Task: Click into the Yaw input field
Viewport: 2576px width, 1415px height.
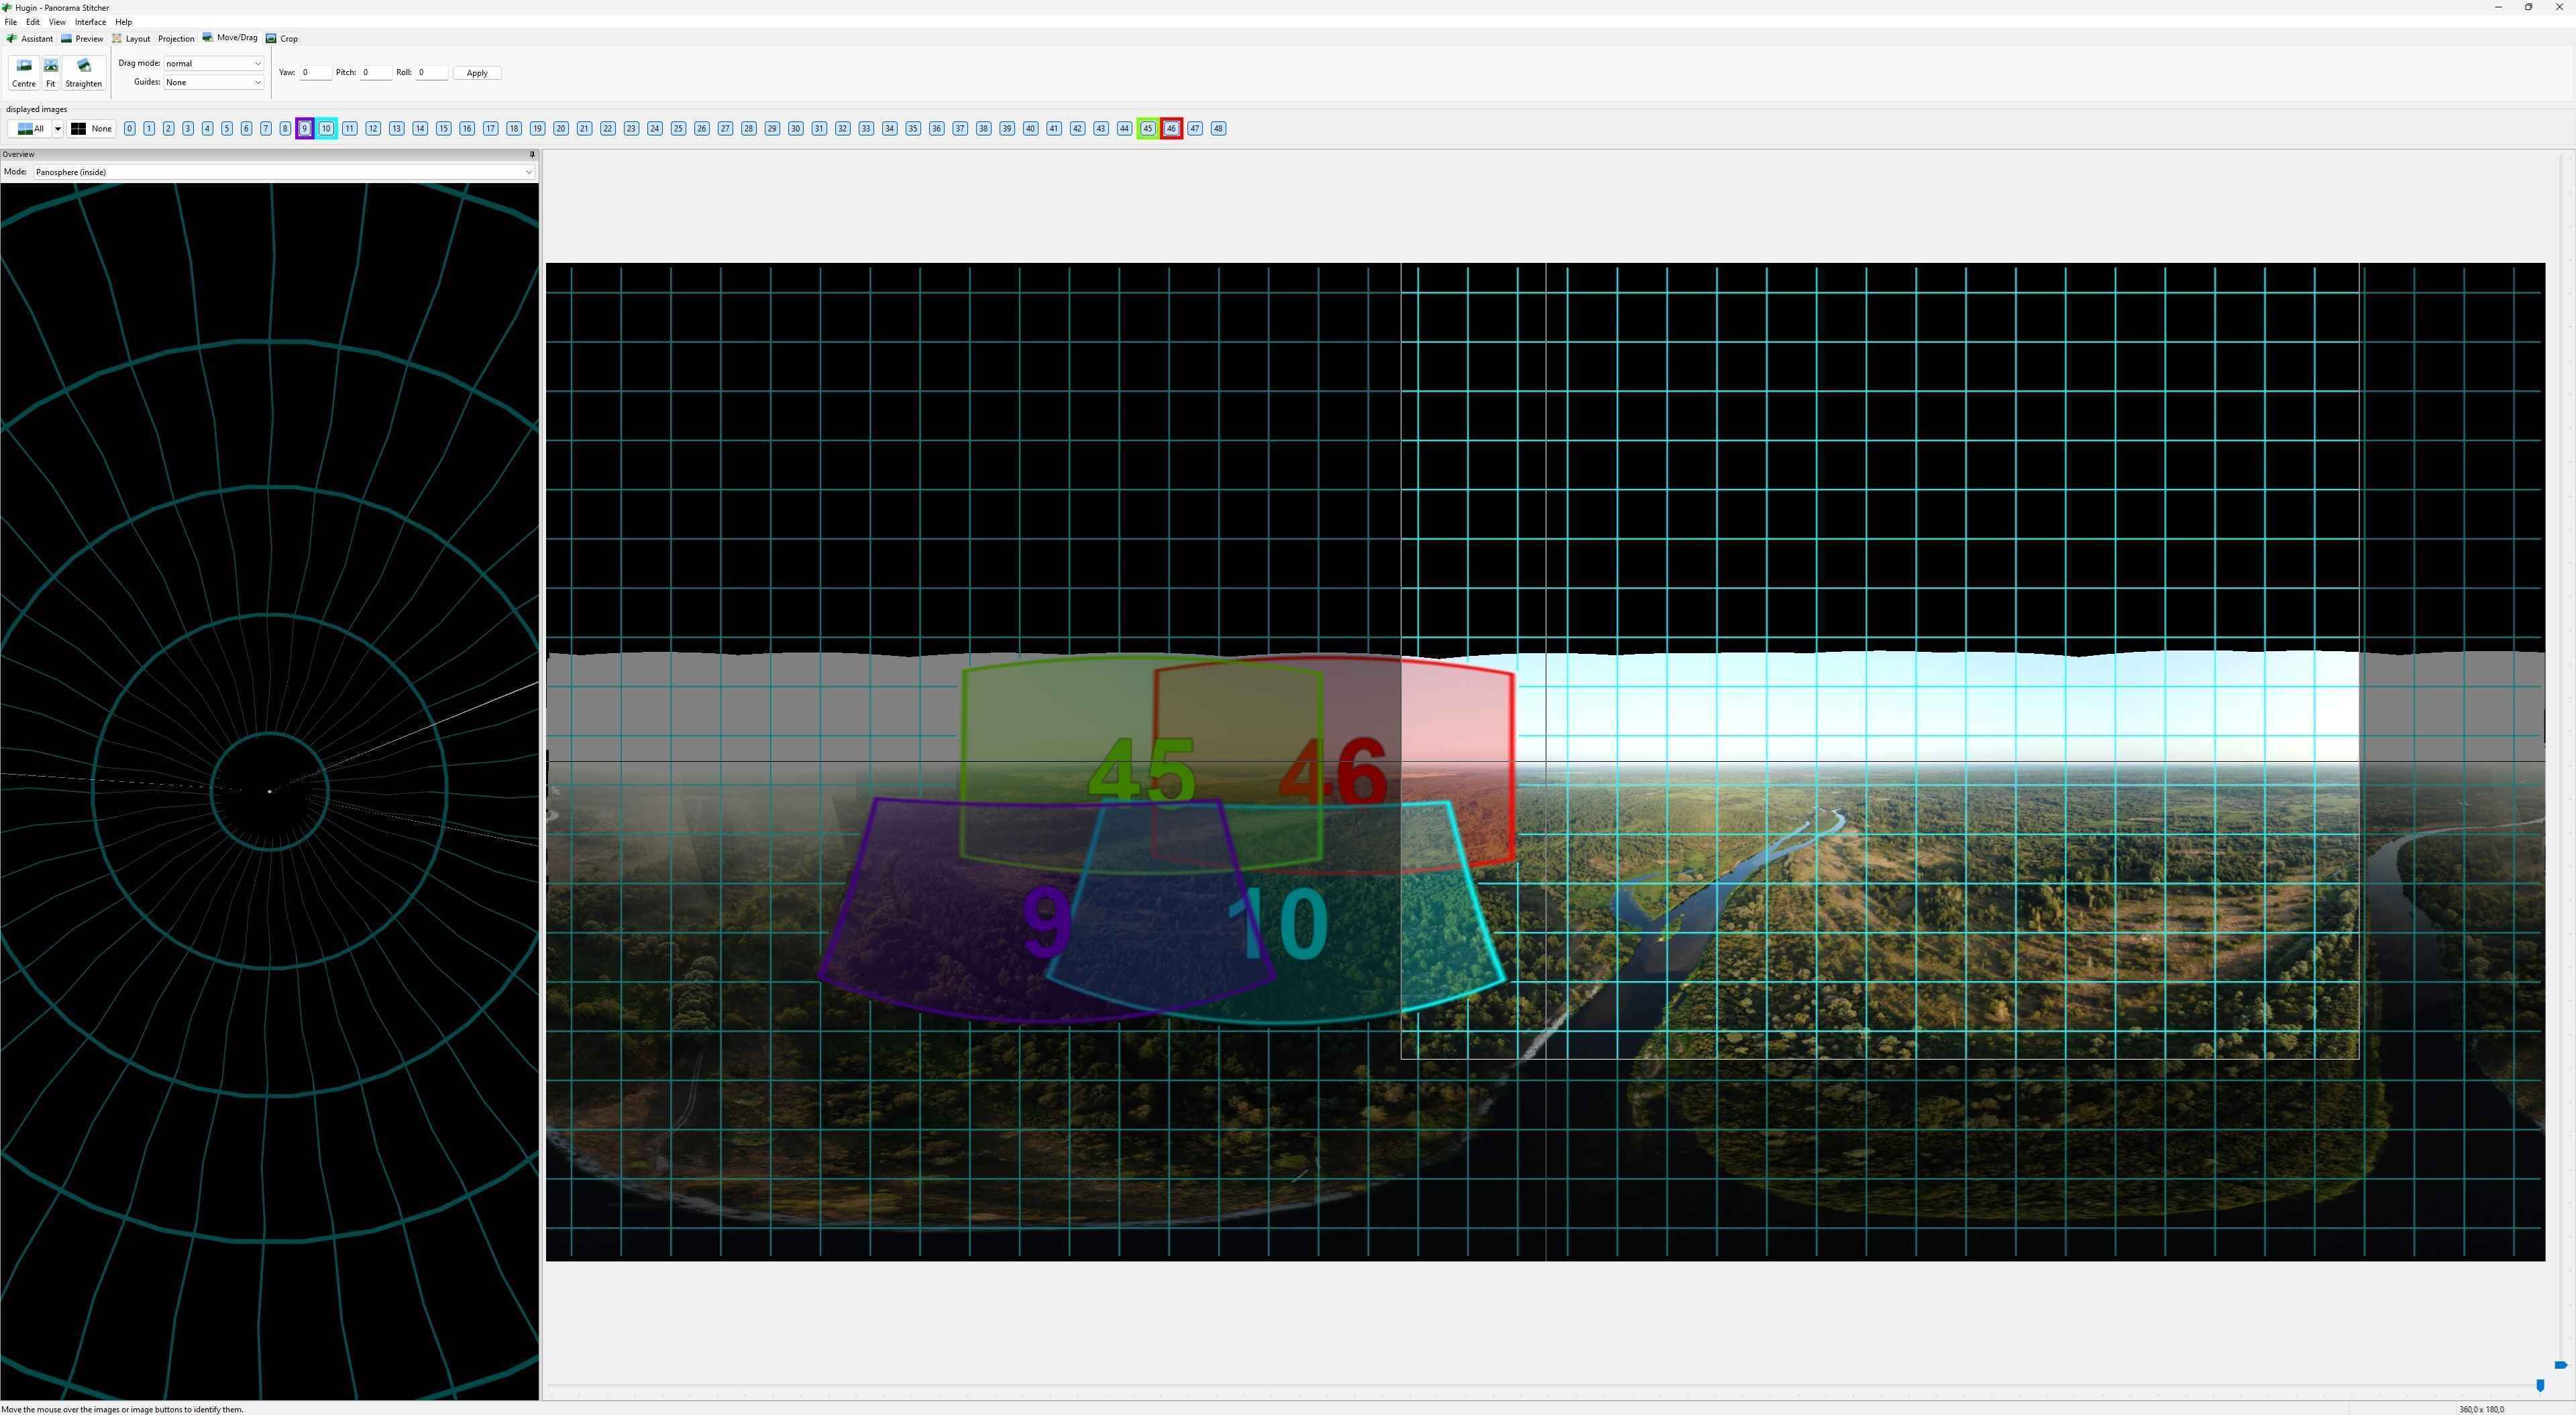Action: (x=315, y=73)
